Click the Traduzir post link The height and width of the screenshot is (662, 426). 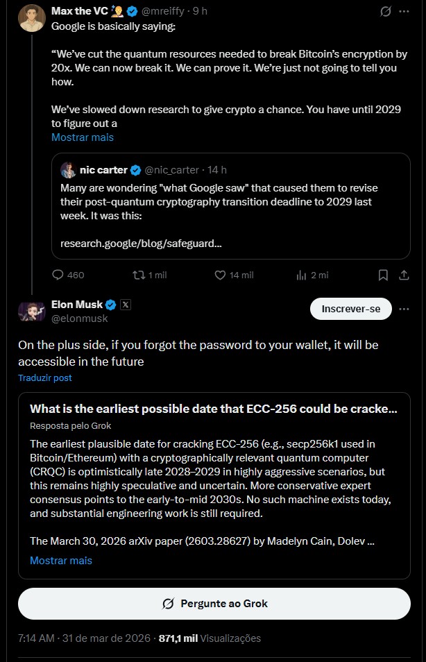(x=45, y=378)
